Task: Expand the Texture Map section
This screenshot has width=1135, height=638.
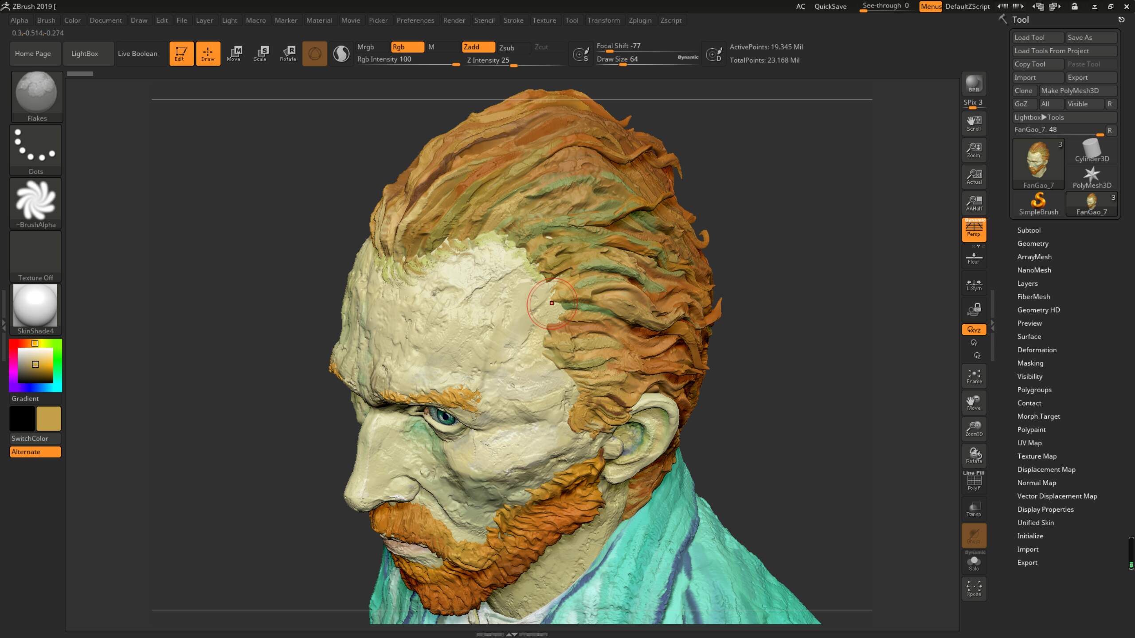Action: (x=1037, y=456)
